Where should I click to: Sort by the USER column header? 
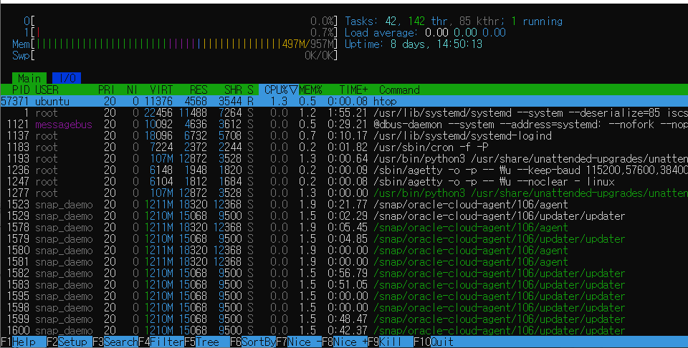point(47,90)
